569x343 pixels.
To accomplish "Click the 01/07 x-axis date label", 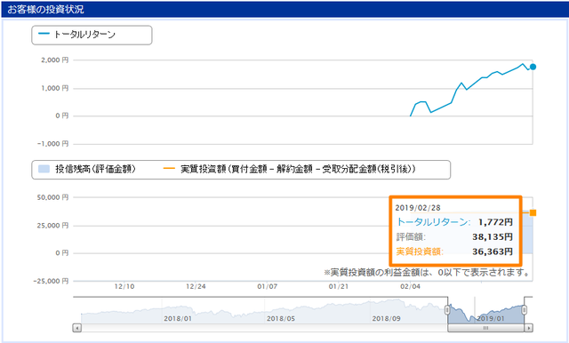I will [267, 286].
